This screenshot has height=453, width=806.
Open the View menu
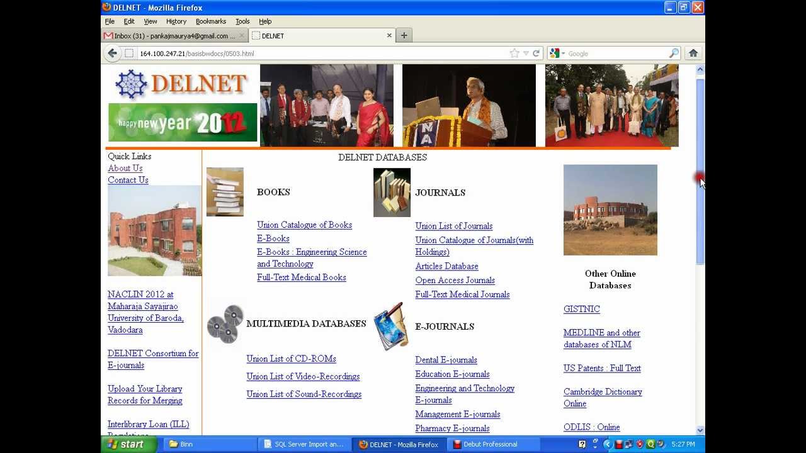click(150, 21)
